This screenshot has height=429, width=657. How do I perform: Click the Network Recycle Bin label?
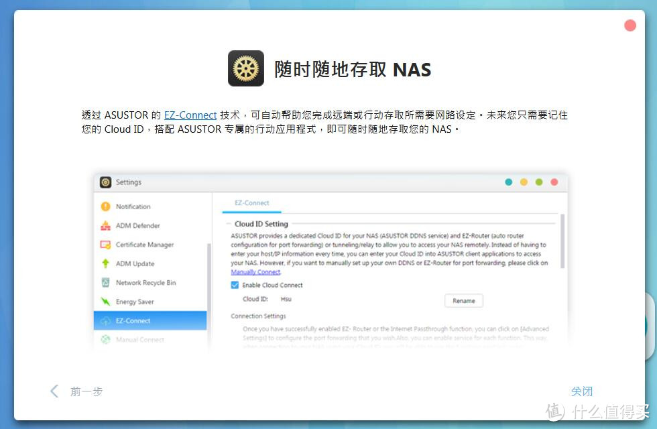146,283
